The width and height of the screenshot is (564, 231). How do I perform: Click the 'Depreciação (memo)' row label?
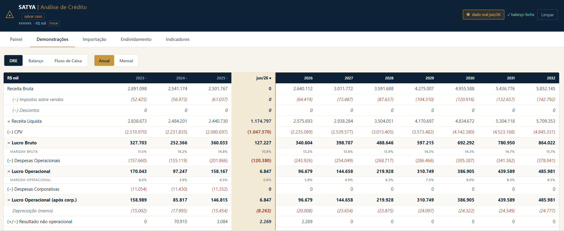pos(33,211)
